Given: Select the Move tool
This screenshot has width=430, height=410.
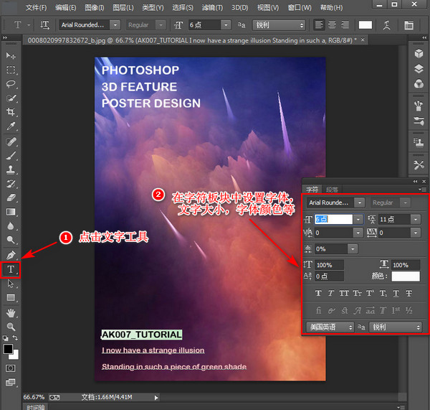Looking at the screenshot, I should pos(11,56).
